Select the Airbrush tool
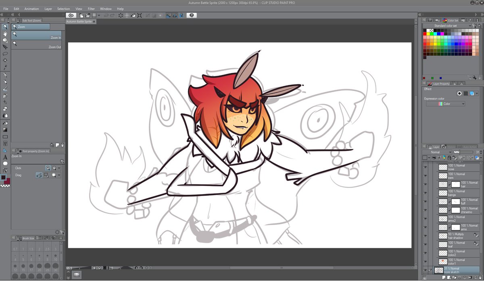The image size is (484, 281). click(x=5, y=95)
